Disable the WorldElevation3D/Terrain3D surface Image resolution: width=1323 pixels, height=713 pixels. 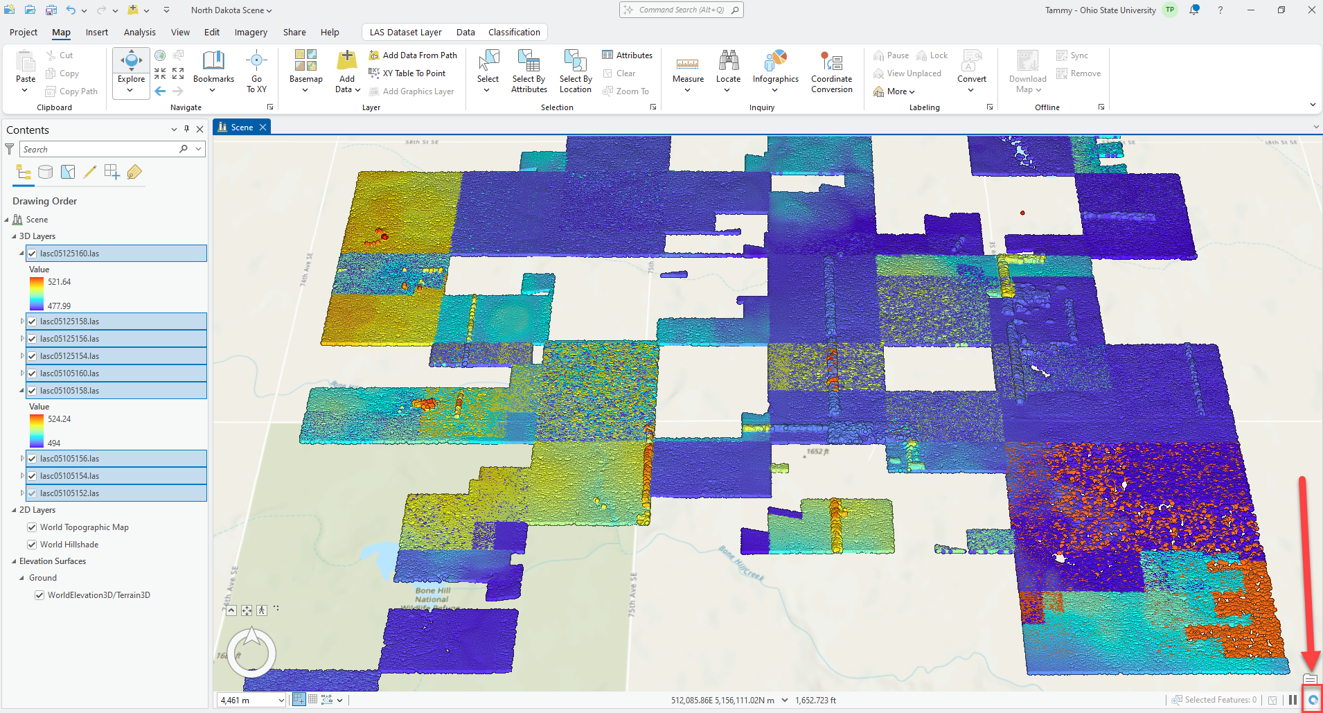tap(39, 595)
